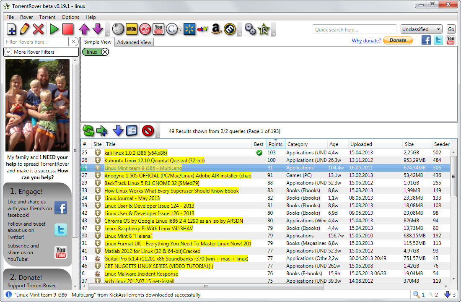The height and width of the screenshot is (302, 461).
Task: Open the Google icon dropdown arrow
Action: point(180,29)
